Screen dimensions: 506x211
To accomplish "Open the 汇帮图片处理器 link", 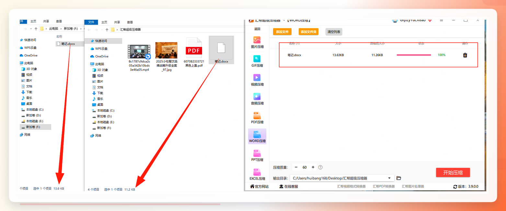I will coord(413,186).
